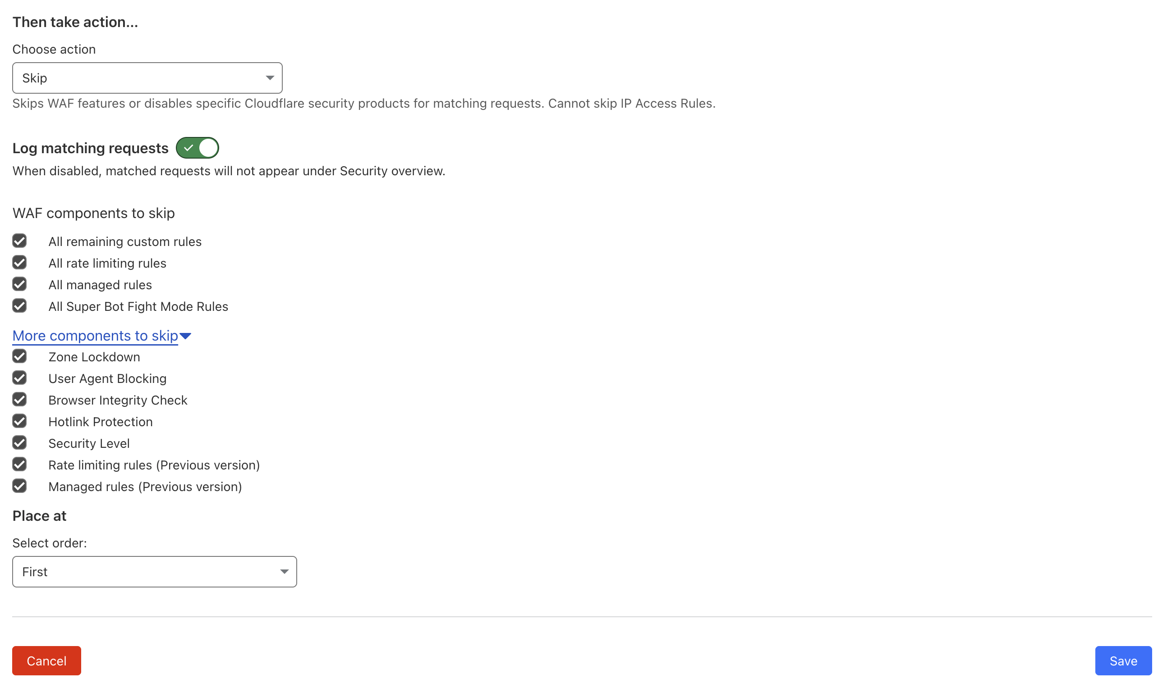Click the arrow beside More components to skip
The image size is (1158, 683).
tap(185, 336)
